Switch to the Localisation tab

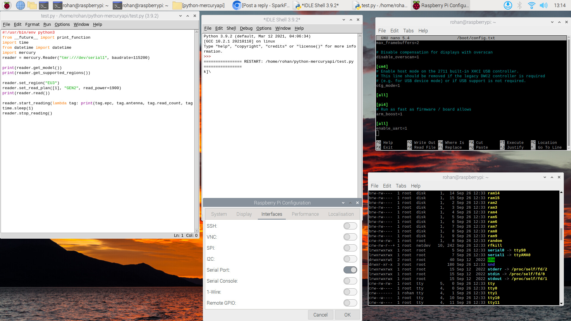click(x=341, y=214)
